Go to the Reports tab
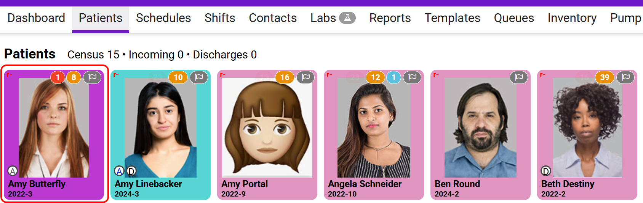The width and height of the screenshot is (643, 203). [390, 18]
